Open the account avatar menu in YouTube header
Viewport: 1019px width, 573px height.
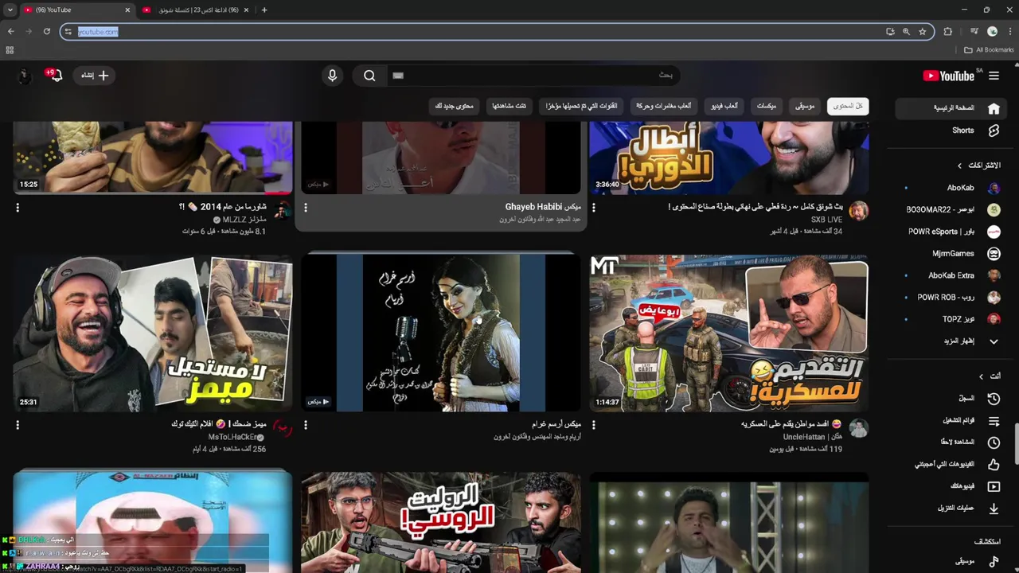point(24,76)
